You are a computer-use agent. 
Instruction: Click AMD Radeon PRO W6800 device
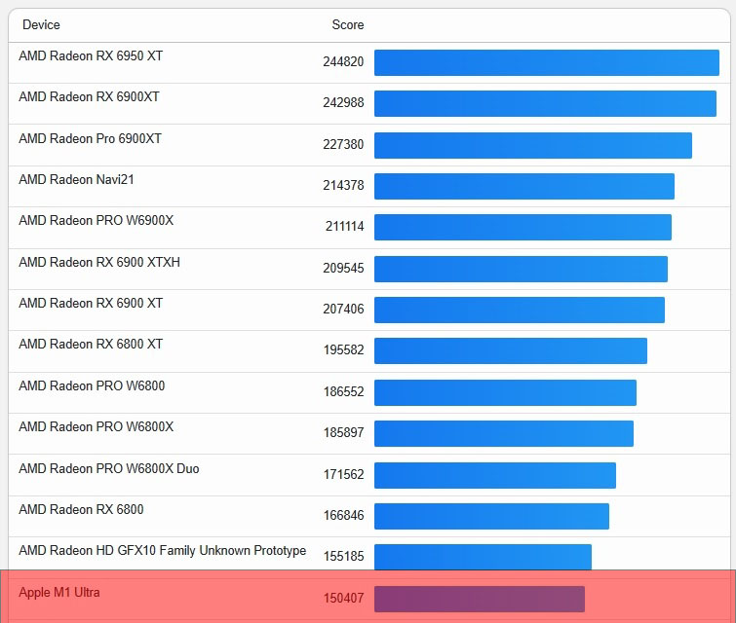tap(92, 385)
